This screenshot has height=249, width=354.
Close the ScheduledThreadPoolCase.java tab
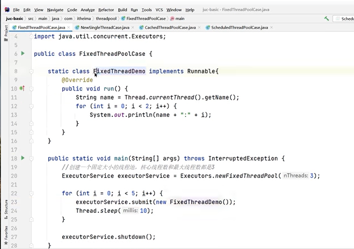point(271,28)
